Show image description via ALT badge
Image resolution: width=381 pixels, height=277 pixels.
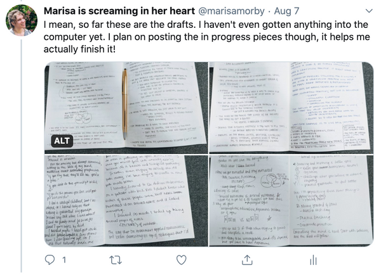62,141
